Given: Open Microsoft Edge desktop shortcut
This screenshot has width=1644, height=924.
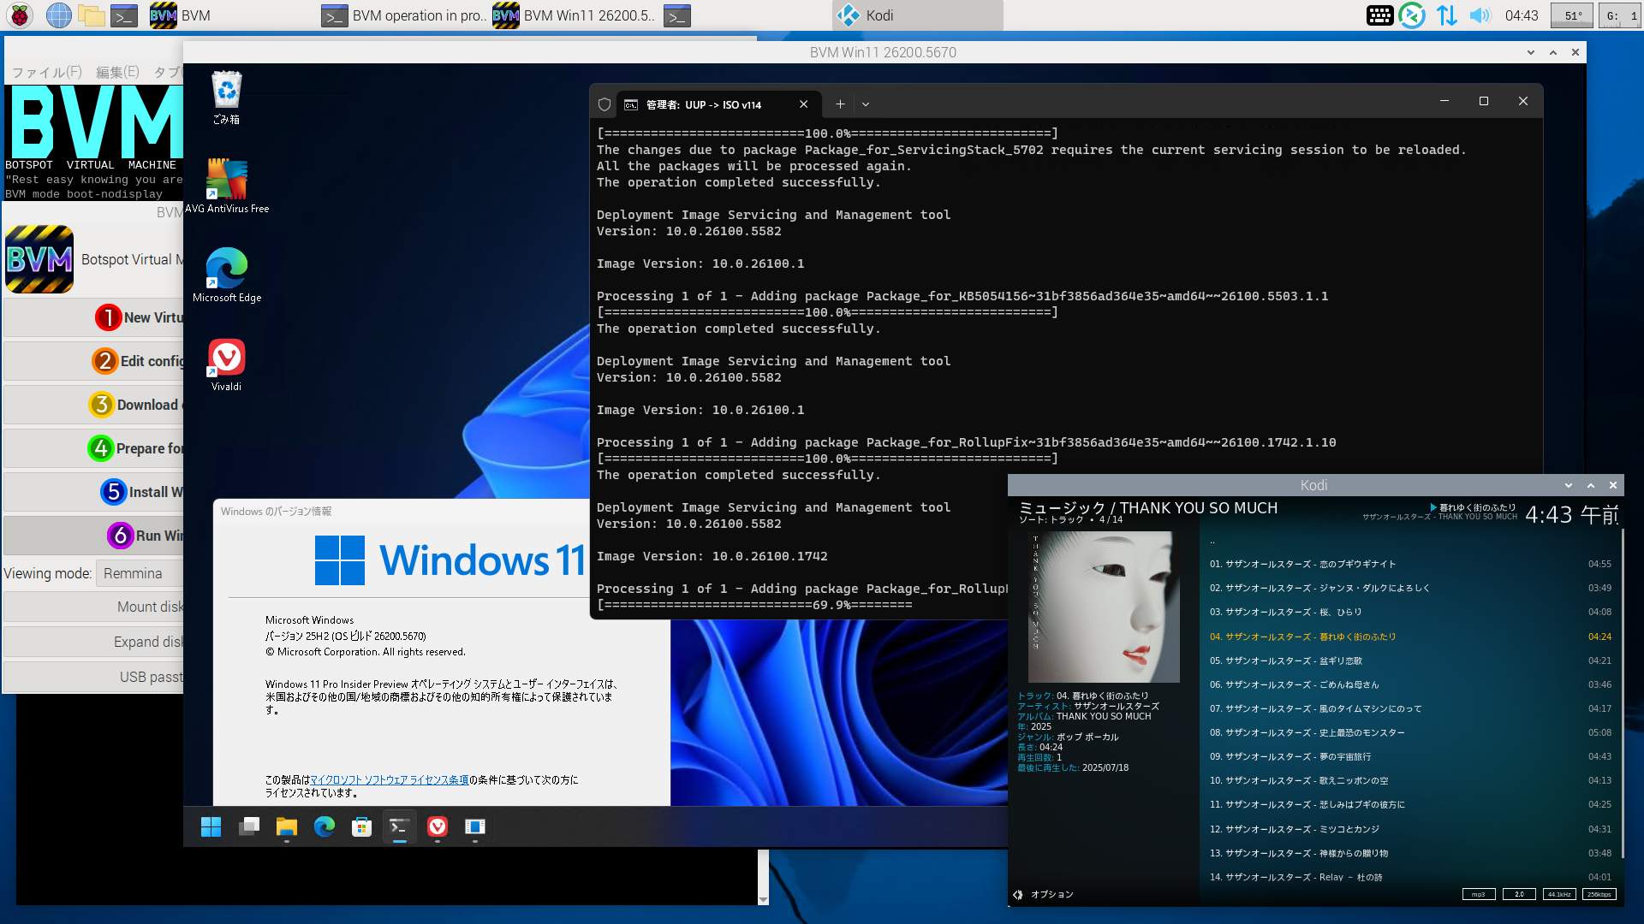Looking at the screenshot, I should (227, 275).
